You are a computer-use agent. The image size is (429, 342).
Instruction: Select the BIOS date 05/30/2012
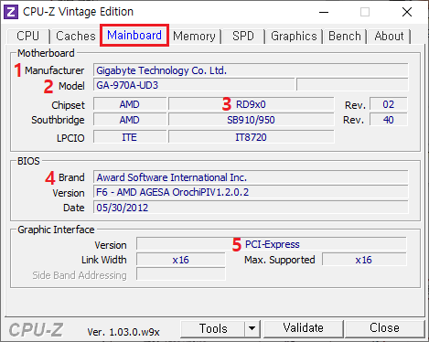tap(251, 208)
